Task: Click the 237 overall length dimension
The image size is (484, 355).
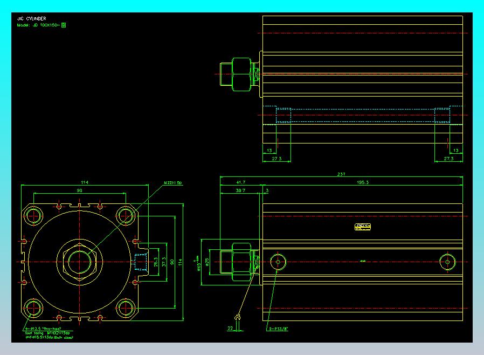Action: [341, 174]
